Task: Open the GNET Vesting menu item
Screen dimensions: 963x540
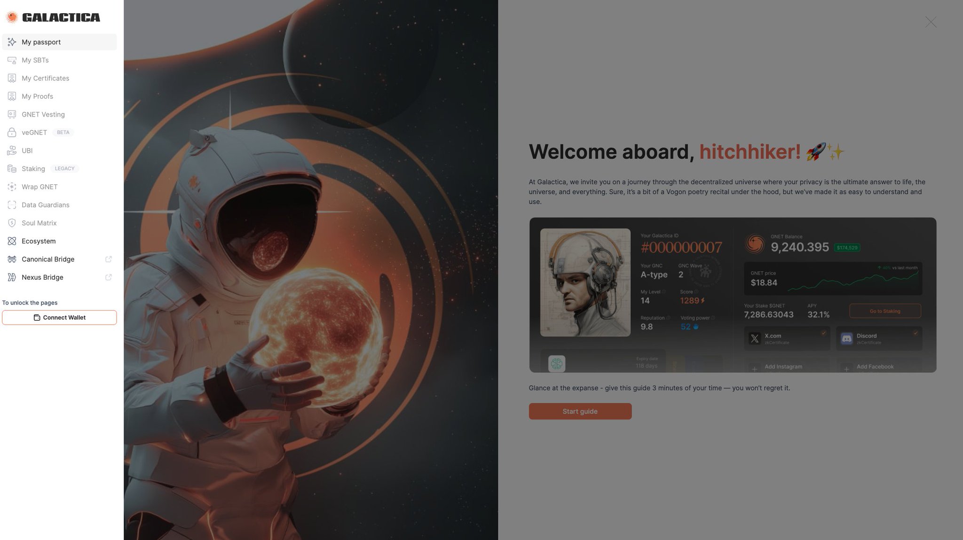Action: tap(43, 114)
